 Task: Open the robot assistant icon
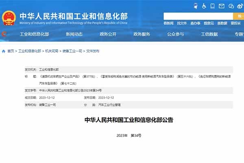196,6
